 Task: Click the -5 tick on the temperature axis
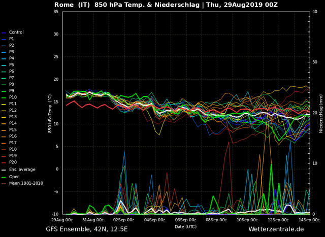coord(56,192)
